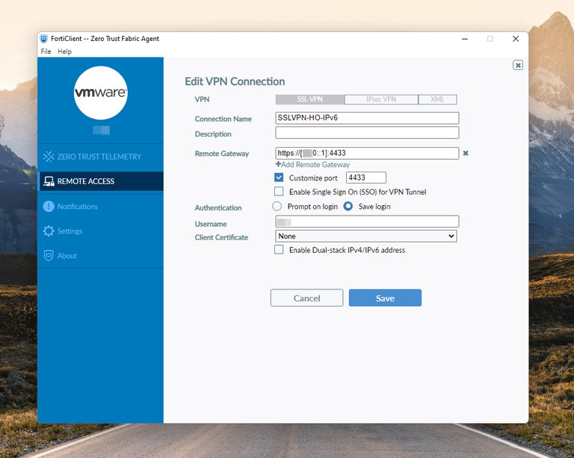This screenshot has width=574, height=458.
Task: Switch to the IPsec VPN tab
Action: (381, 99)
